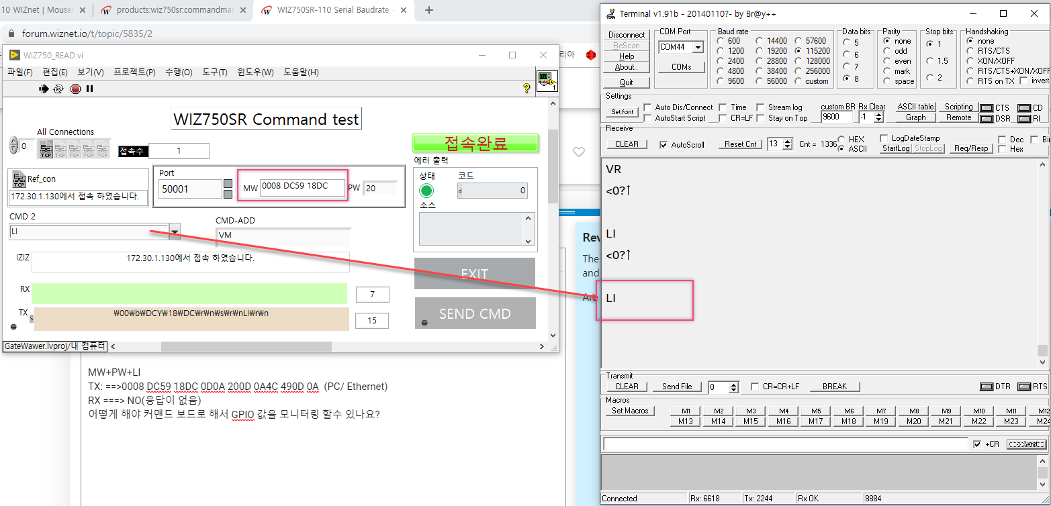Adjust the All Connections index stepper
The image size is (1051, 506).
14,146
